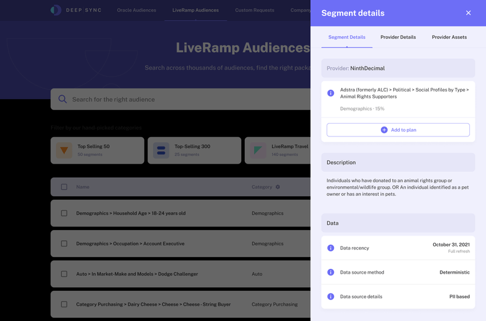Click the Data source details info icon
This screenshot has width=486, height=321.
coord(330,296)
